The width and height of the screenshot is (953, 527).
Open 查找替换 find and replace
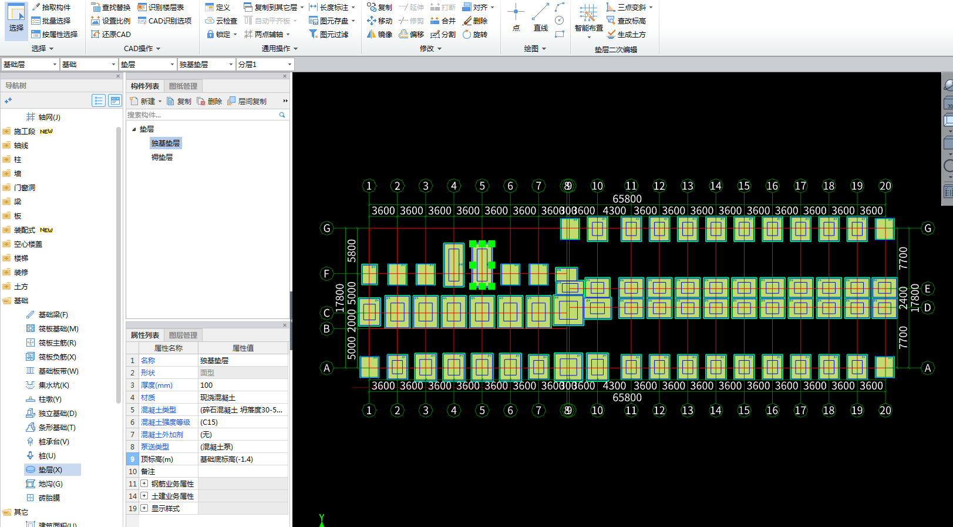point(110,7)
